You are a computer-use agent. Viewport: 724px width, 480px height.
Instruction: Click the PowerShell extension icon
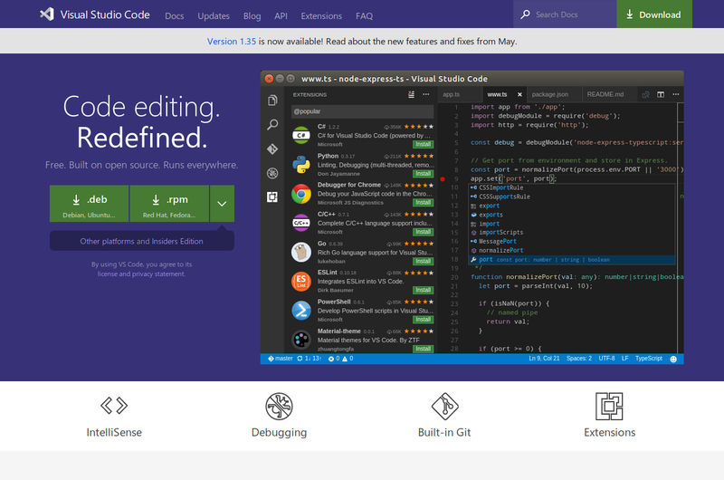(x=301, y=311)
